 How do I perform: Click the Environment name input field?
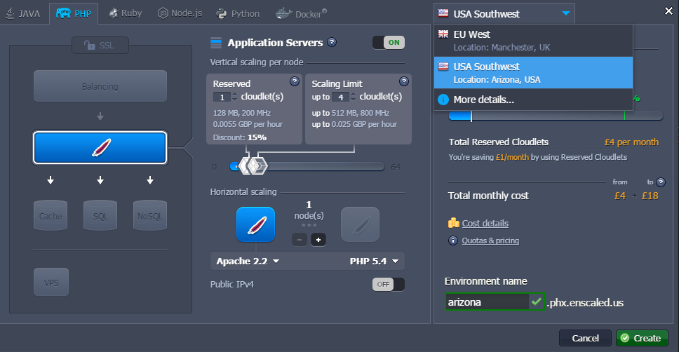[487, 302]
